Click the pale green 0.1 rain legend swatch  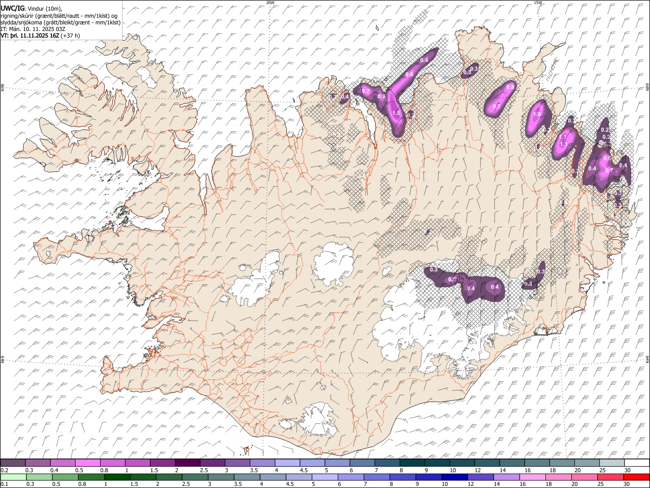(x=13, y=477)
